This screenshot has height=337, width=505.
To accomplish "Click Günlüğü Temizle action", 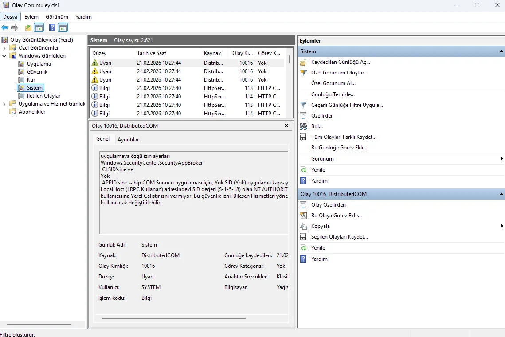I will coord(333,94).
